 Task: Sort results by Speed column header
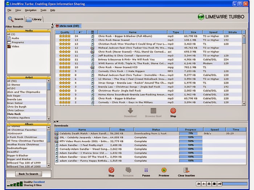(x=213, y=32)
